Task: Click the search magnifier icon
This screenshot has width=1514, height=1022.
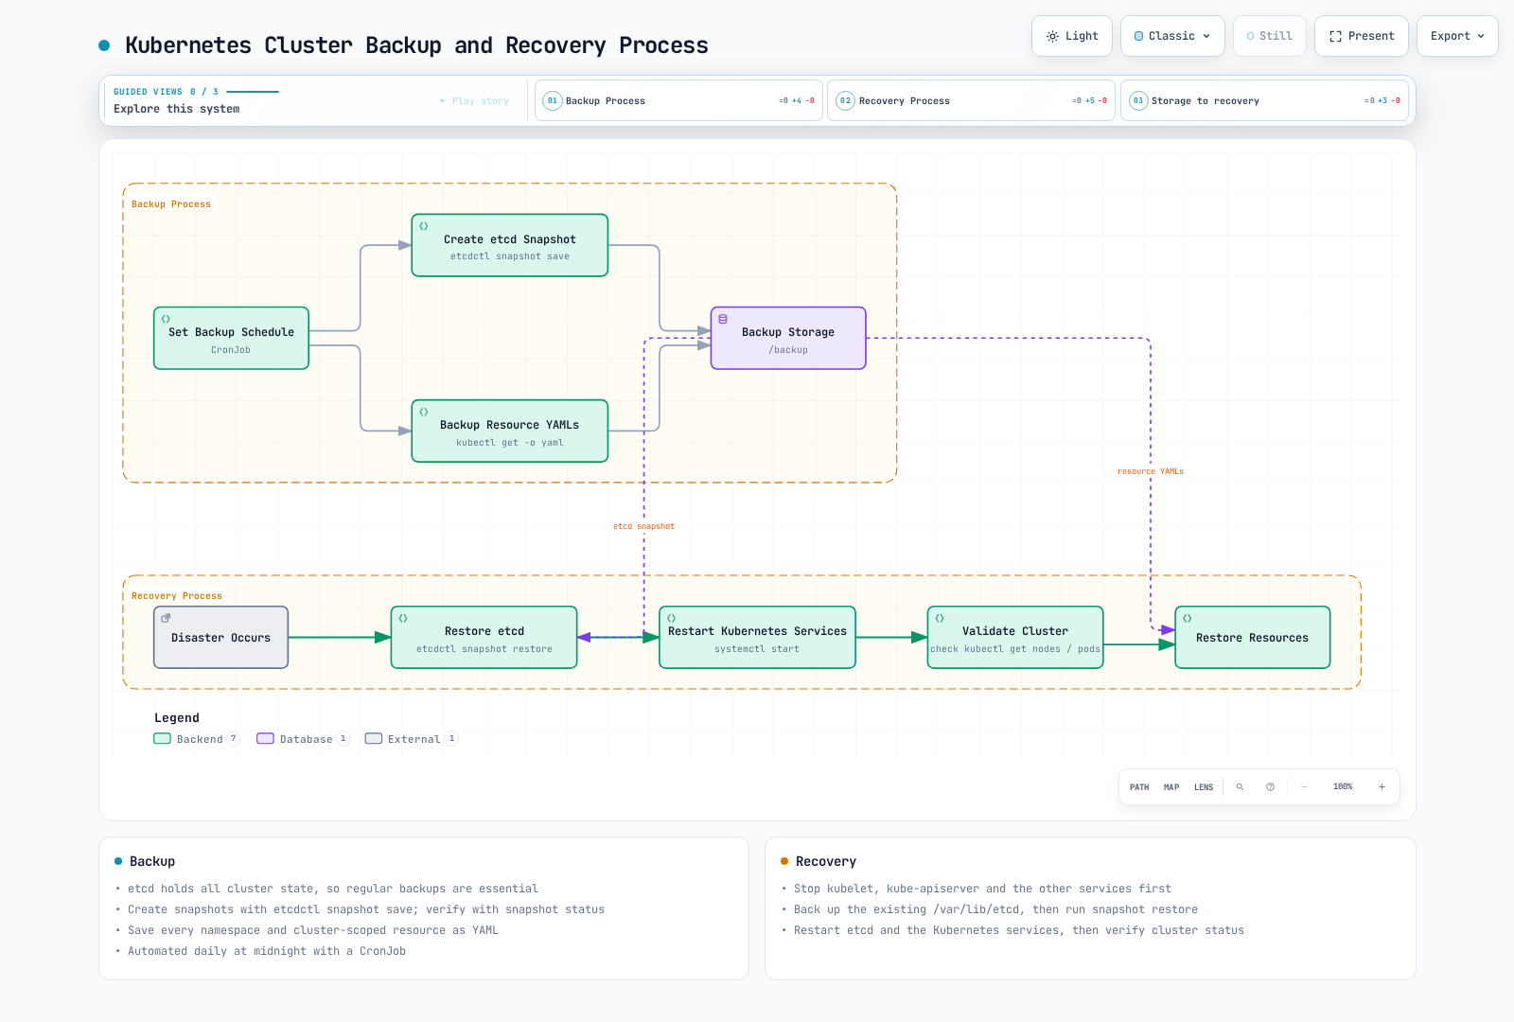Action: 1240,787
